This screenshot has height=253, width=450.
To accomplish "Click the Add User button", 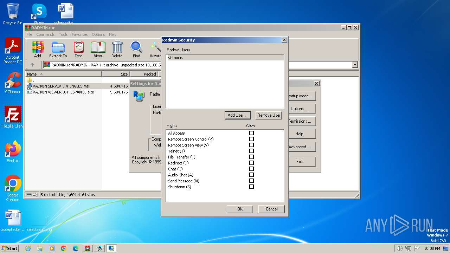I will click(x=237, y=115).
